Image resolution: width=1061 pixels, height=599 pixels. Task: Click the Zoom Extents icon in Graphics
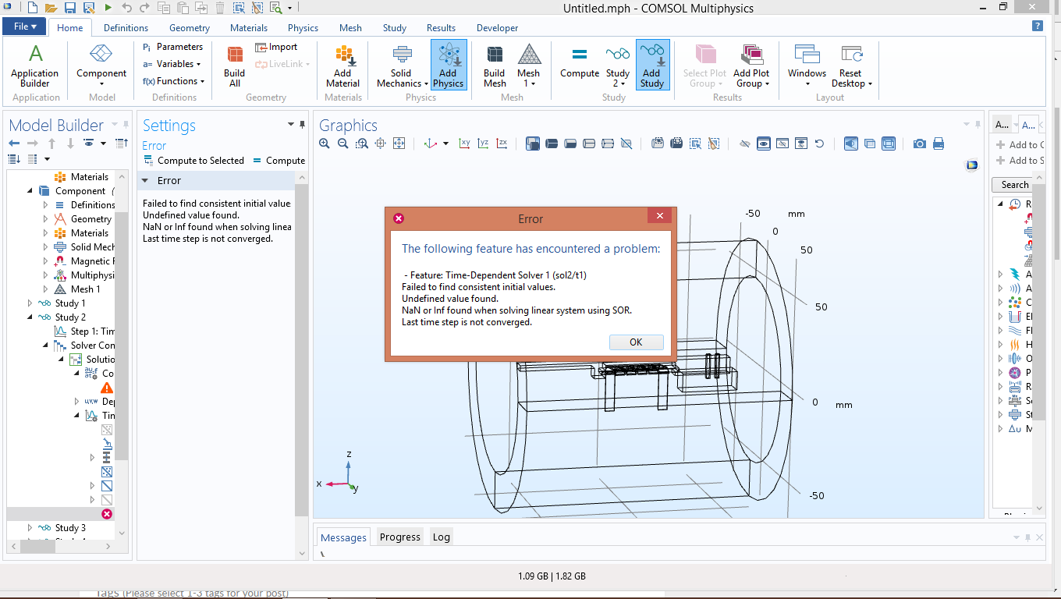click(x=399, y=144)
